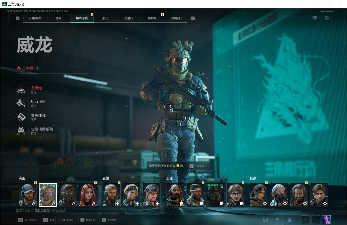Open the settings gear icon
The width and height of the screenshot is (347, 225).
tap(327, 18)
